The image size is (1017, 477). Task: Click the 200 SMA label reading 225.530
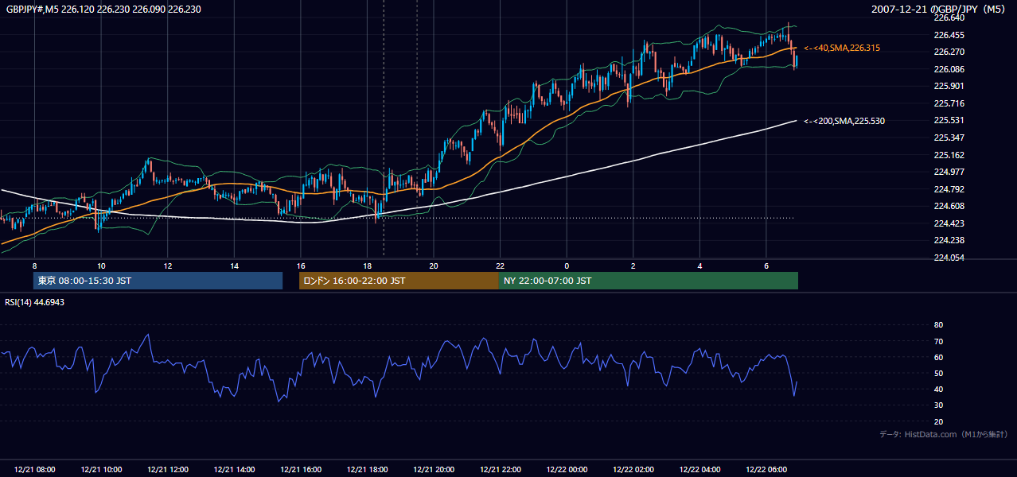point(844,121)
